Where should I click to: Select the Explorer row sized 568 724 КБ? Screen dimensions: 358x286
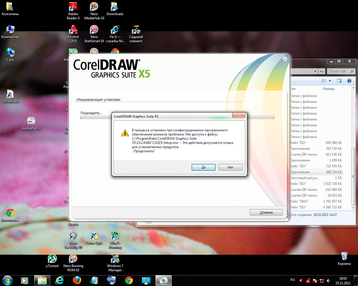pyautogui.click(x=316, y=172)
